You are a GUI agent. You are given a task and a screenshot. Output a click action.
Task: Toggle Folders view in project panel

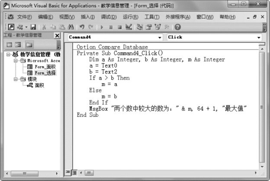pyautogui.click(x=29, y=45)
